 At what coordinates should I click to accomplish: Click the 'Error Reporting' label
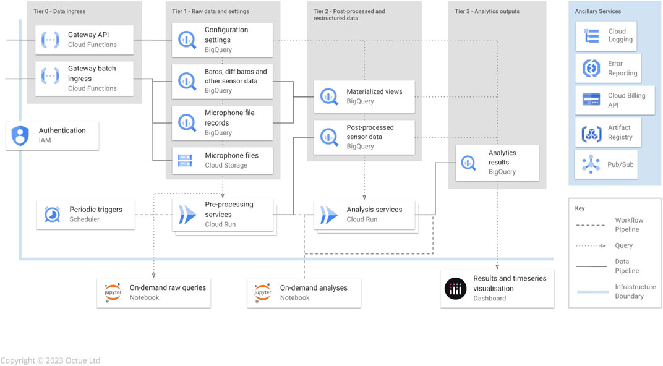(x=622, y=68)
